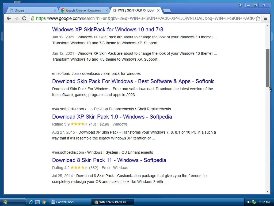Click 'www.softpedia.com › ... › Desktop Enhancements' breadcrumb
Viewport: 274px width, 206px height.
click(x=112, y=109)
